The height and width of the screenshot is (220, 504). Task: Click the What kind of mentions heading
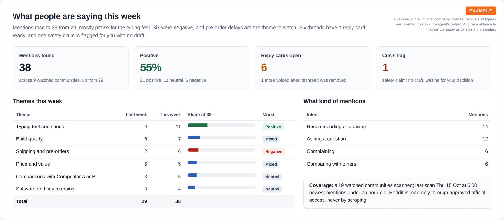click(x=334, y=101)
